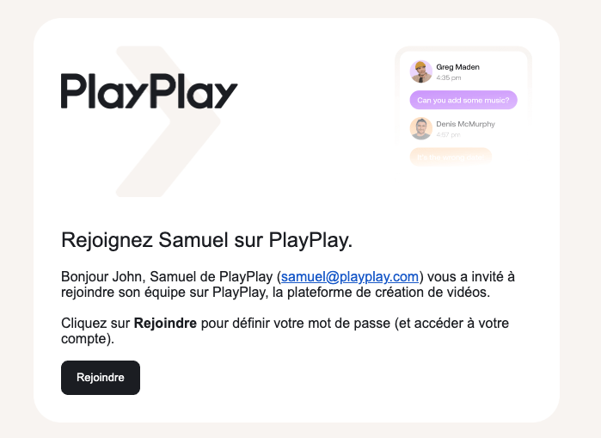This screenshot has width=601, height=438.
Task: Click the faded orange "It's the wrong date" bubble
Action: click(451, 157)
